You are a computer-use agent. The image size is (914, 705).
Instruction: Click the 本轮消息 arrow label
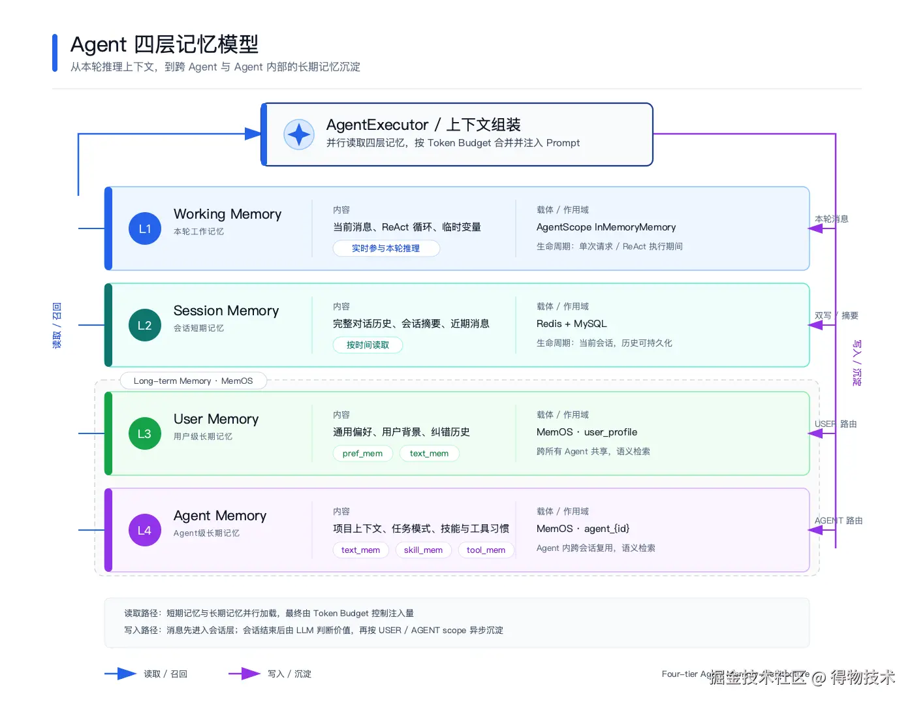click(x=832, y=219)
